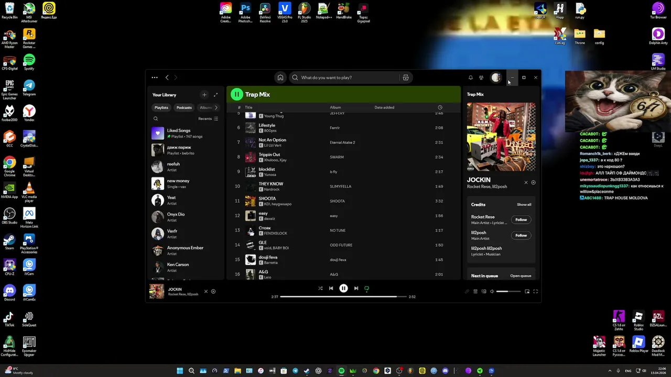
Task: Select the THEY KNOW track row
Action: [x=343, y=186]
